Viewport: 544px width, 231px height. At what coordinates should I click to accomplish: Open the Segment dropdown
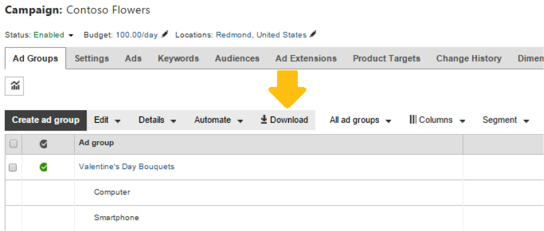[506, 120]
